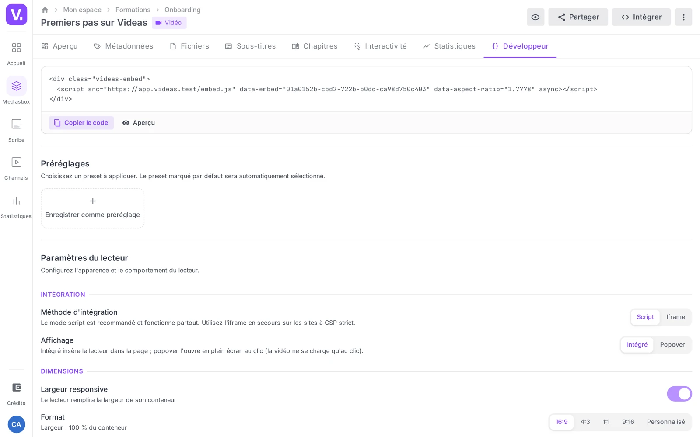Switch to the Sous-titres tab

[250, 46]
